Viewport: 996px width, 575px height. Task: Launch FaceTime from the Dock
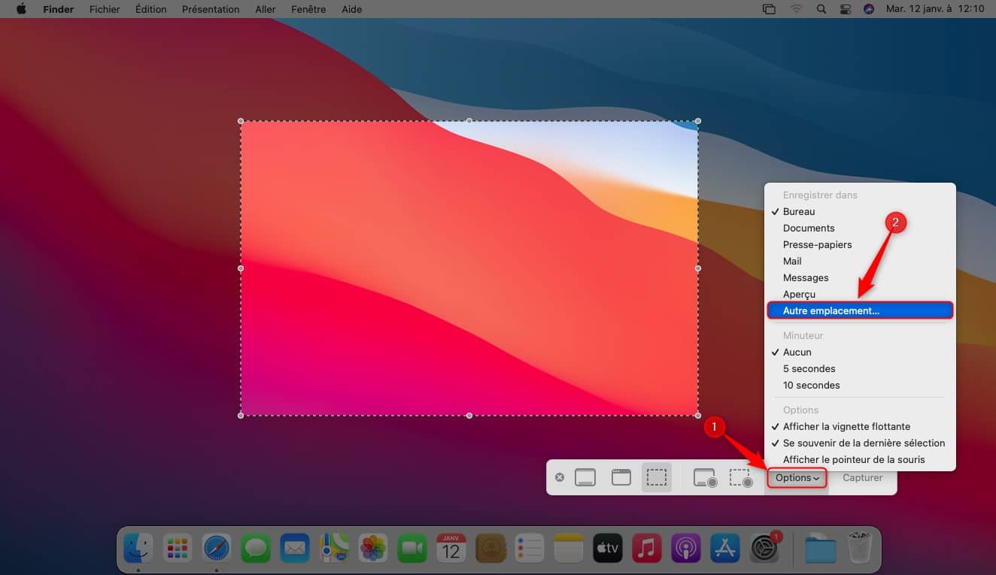pos(412,549)
